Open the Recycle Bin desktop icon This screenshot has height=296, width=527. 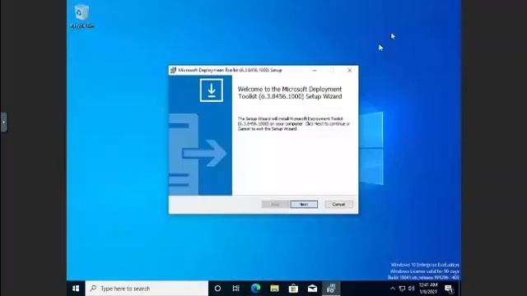pos(82,16)
